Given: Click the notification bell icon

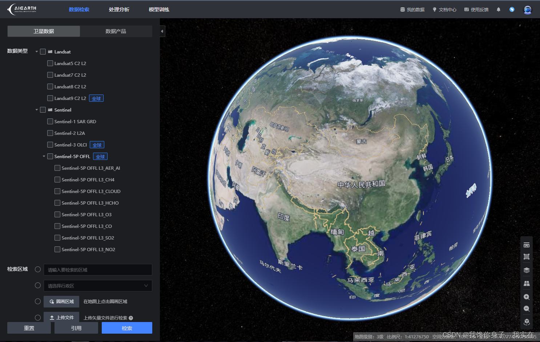Looking at the screenshot, I should (x=498, y=9).
